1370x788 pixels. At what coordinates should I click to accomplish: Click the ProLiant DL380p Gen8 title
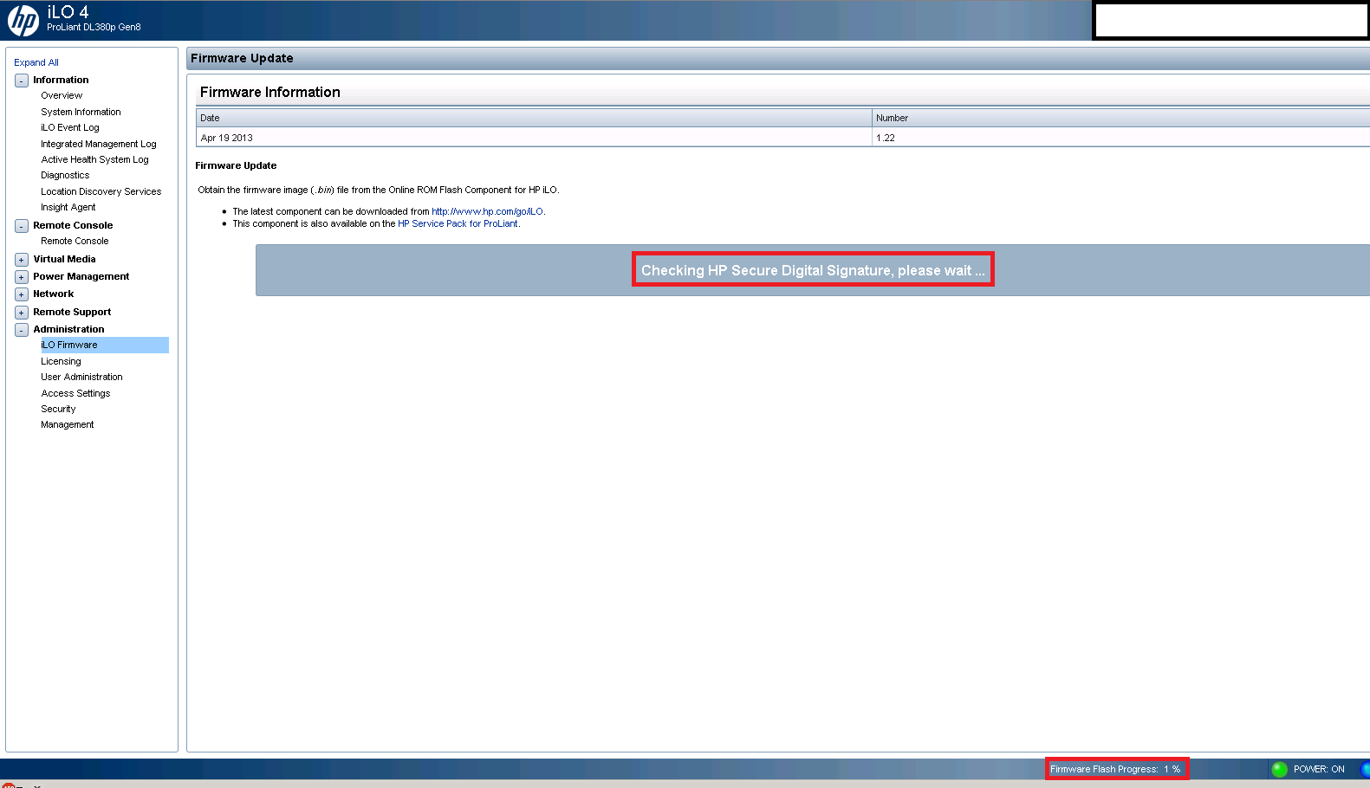pos(94,28)
